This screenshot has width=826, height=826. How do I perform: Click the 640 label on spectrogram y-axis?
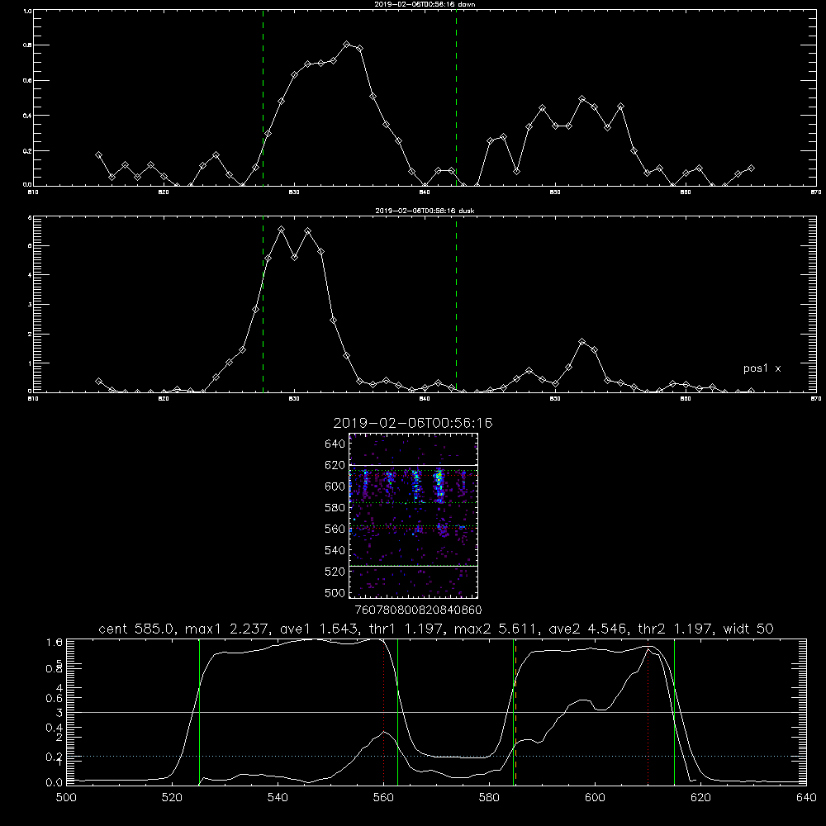(x=335, y=444)
